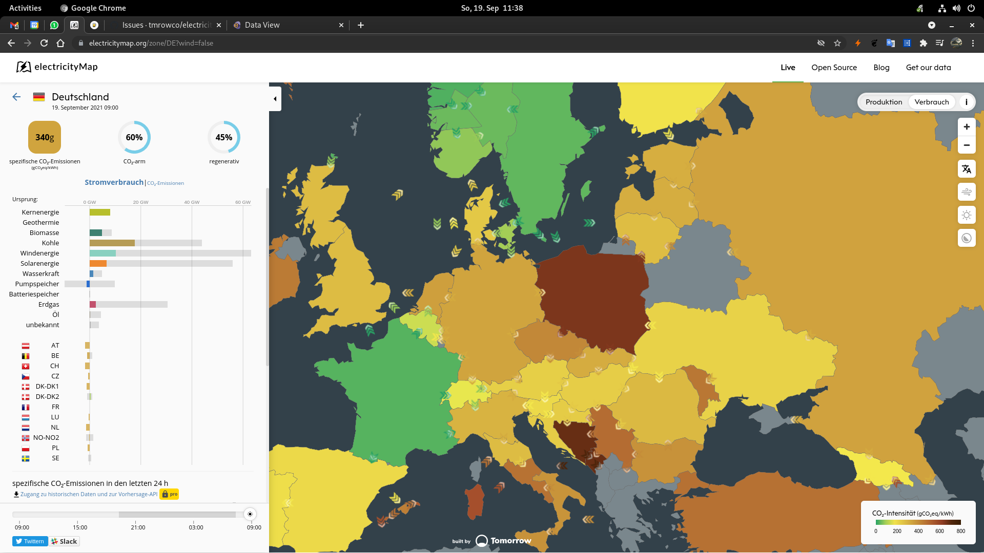Screen dimensions: 984x553
Task: Toggle the wind layer icon
Action: coord(967,192)
